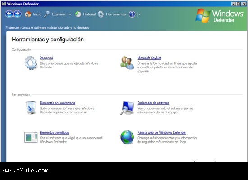Image resolution: width=248 pixels, height=180 pixels.
Task: Select the heading 'Herramientas y configuración'
Action: [x=48, y=40]
